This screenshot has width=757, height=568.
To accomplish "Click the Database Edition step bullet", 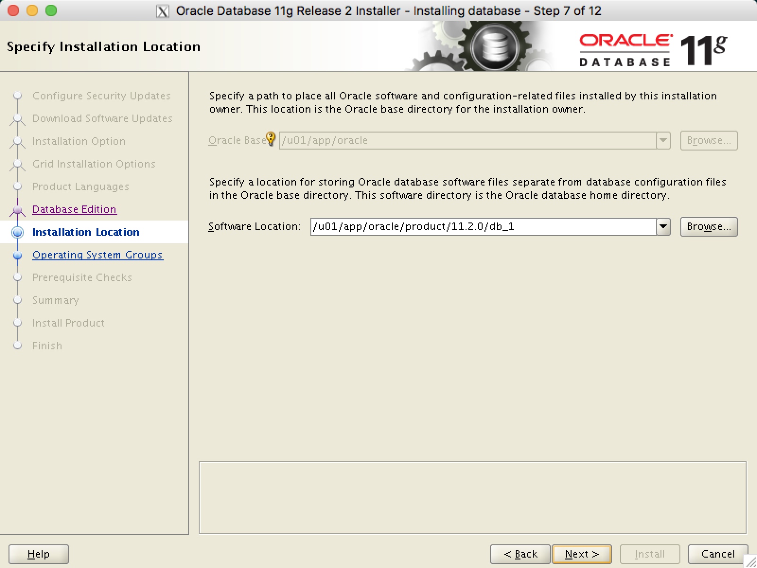I will (18, 209).
